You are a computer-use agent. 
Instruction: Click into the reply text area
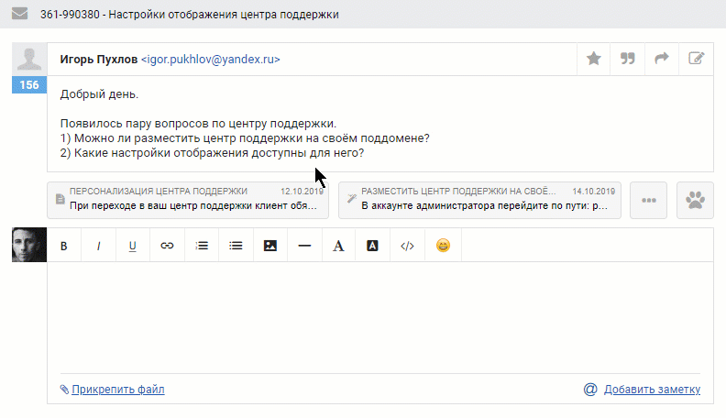click(380, 317)
